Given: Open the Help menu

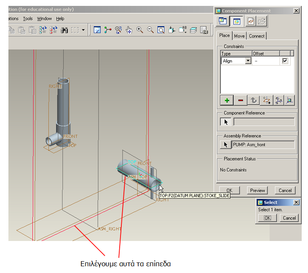Looking at the screenshot, I should pyautogui.click(x=60, y=19).
